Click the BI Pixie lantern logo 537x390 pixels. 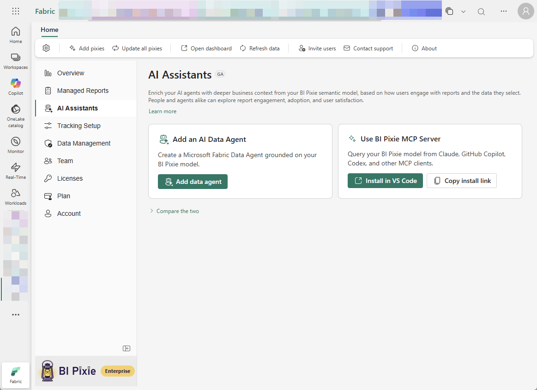(x=48, y=371)
